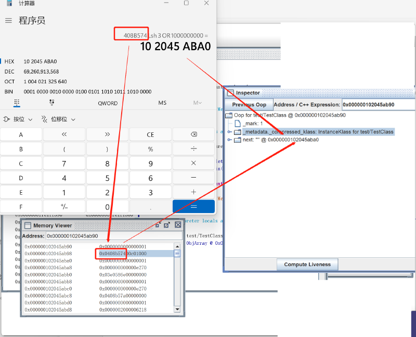Viewport: 416px width, 337px height.
Task: Select the OCT number base
Action: [9, 81]
